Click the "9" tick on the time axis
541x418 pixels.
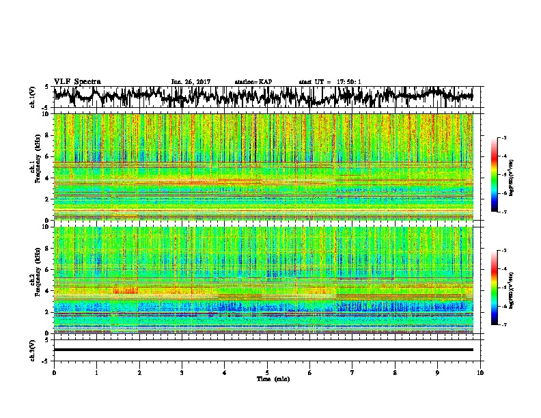(437, 373)
